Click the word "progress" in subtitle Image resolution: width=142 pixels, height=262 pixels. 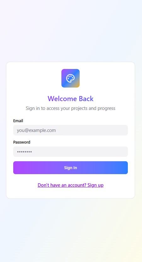(106, 108)
